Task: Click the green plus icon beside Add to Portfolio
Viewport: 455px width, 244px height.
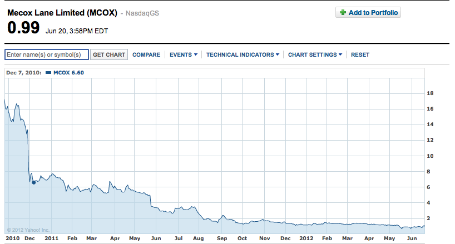Action: coord(343,13)
